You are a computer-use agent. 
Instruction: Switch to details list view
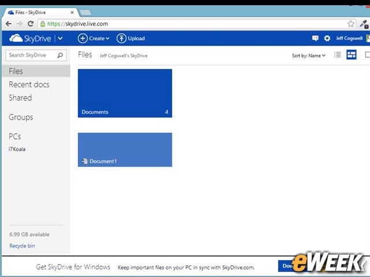[338, 55]
